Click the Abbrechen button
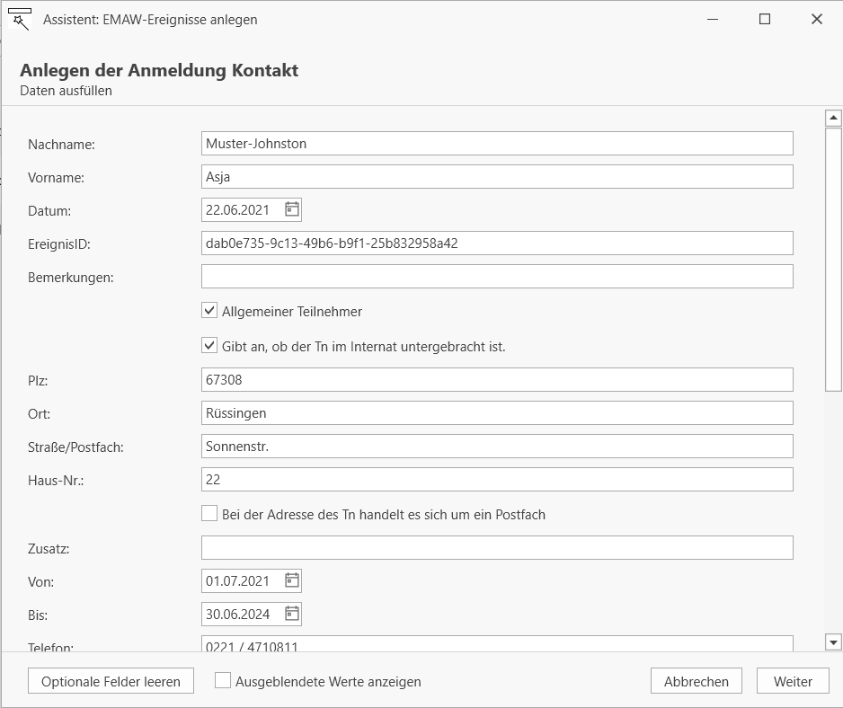 point(697,681)
